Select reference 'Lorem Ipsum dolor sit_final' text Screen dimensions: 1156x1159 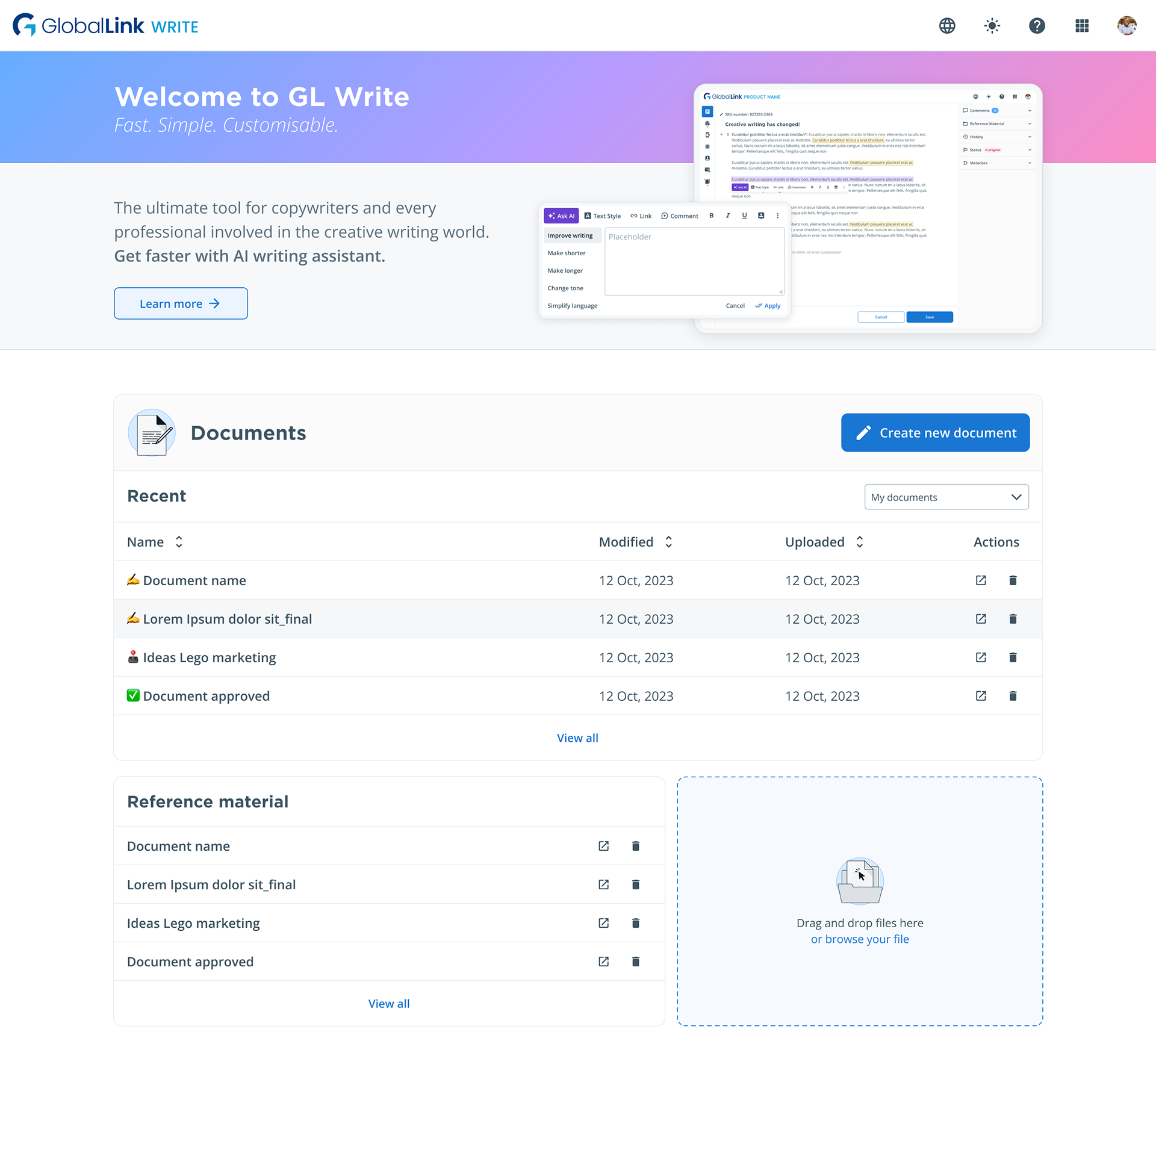tap(211, 884)
